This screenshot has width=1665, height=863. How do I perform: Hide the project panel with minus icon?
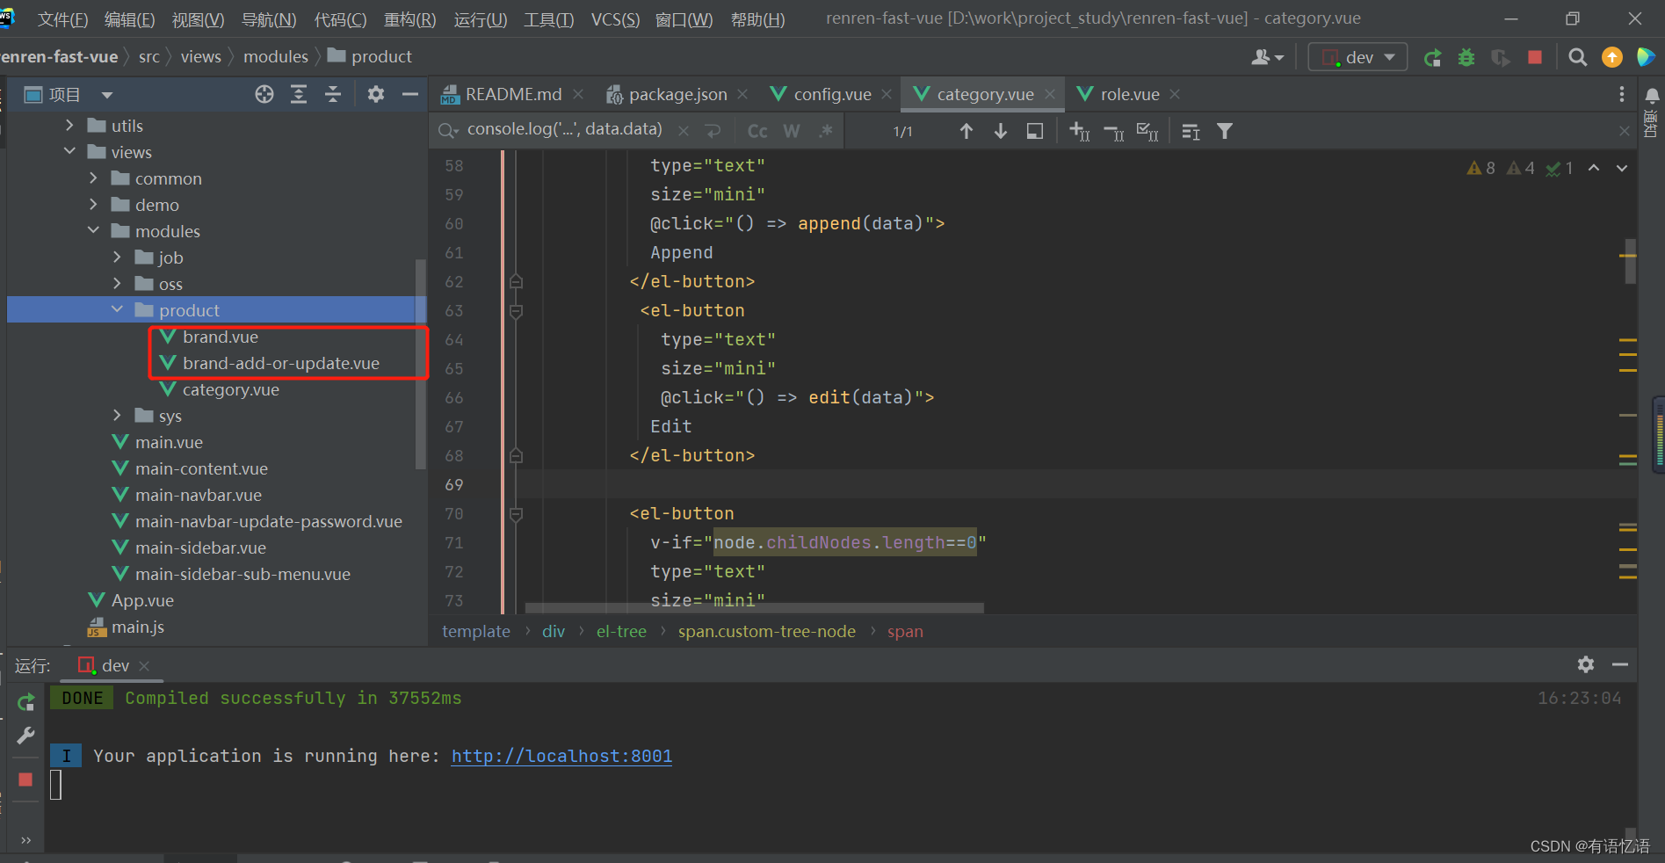(409, 94)
